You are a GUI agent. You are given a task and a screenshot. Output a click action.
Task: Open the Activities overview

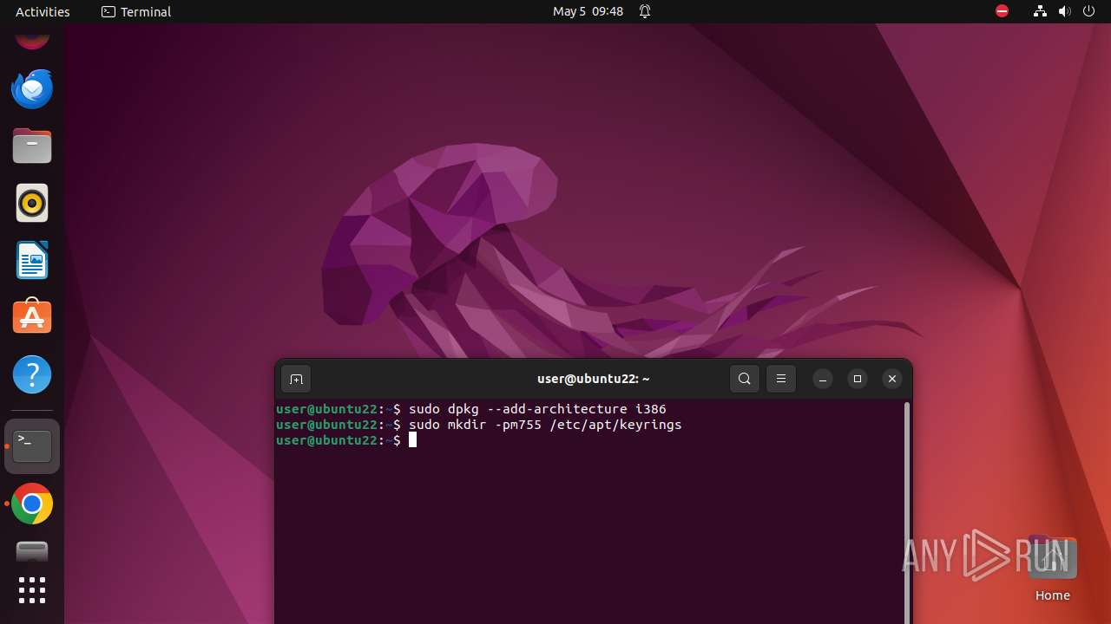coord(43,11)
